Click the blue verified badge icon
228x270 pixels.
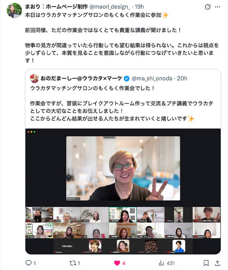(x=127, y=79)
